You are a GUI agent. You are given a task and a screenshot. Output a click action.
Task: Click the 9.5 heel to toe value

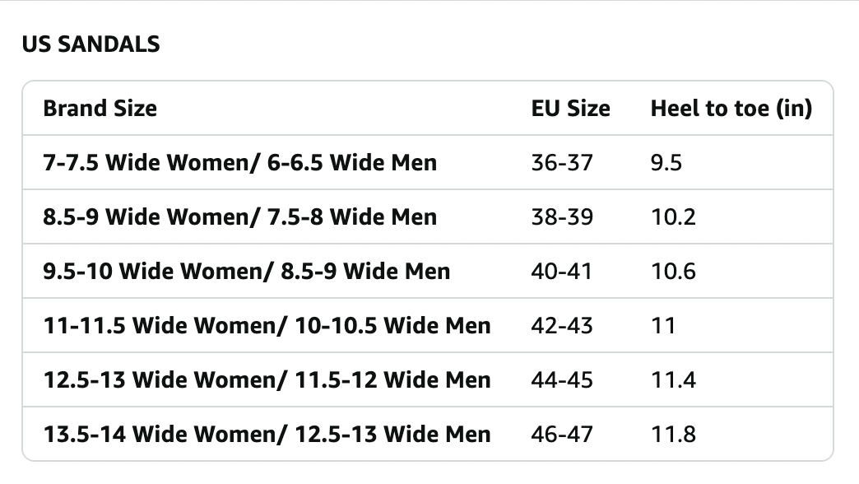point(666,162)
